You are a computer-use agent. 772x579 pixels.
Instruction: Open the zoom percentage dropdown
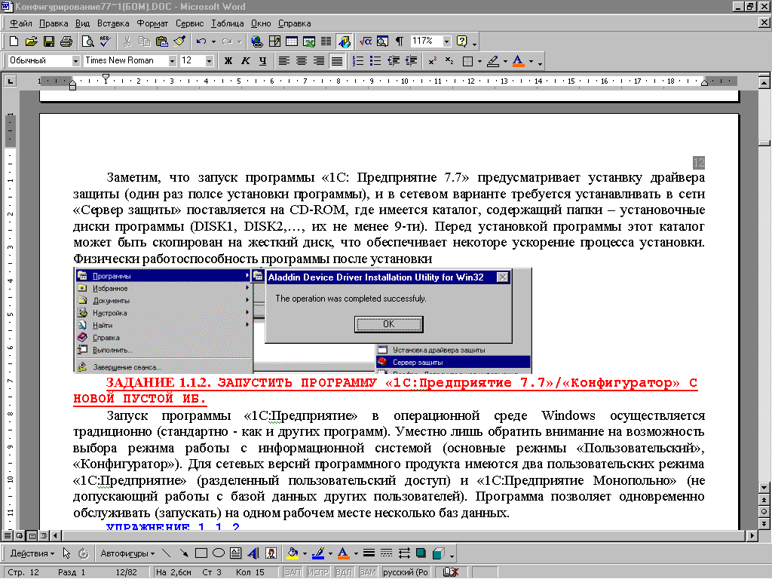pos(446,41)
